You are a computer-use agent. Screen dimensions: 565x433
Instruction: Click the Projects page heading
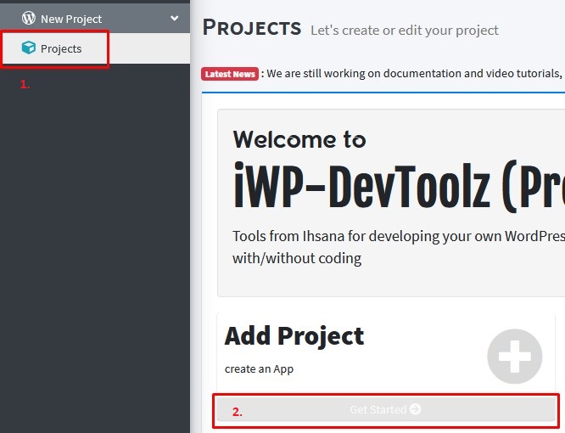point(252,27)
